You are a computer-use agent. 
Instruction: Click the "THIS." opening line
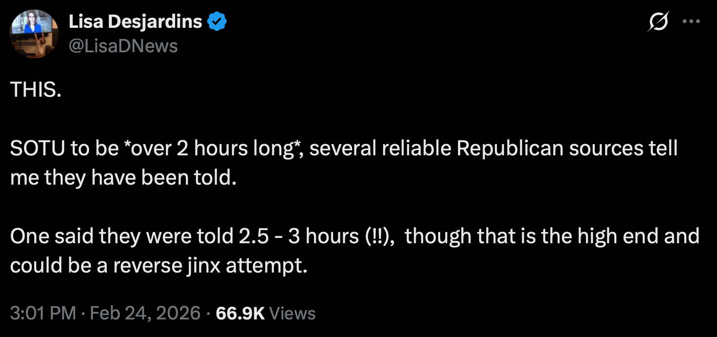tap(36, 90)
